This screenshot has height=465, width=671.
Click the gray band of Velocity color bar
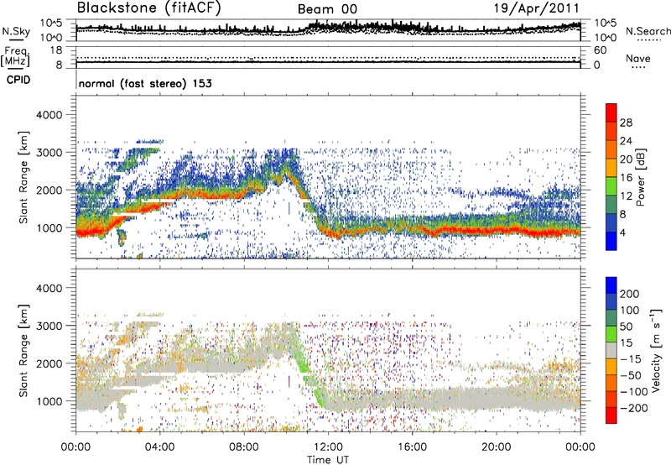pyautogui.click(x=611, y=350)
